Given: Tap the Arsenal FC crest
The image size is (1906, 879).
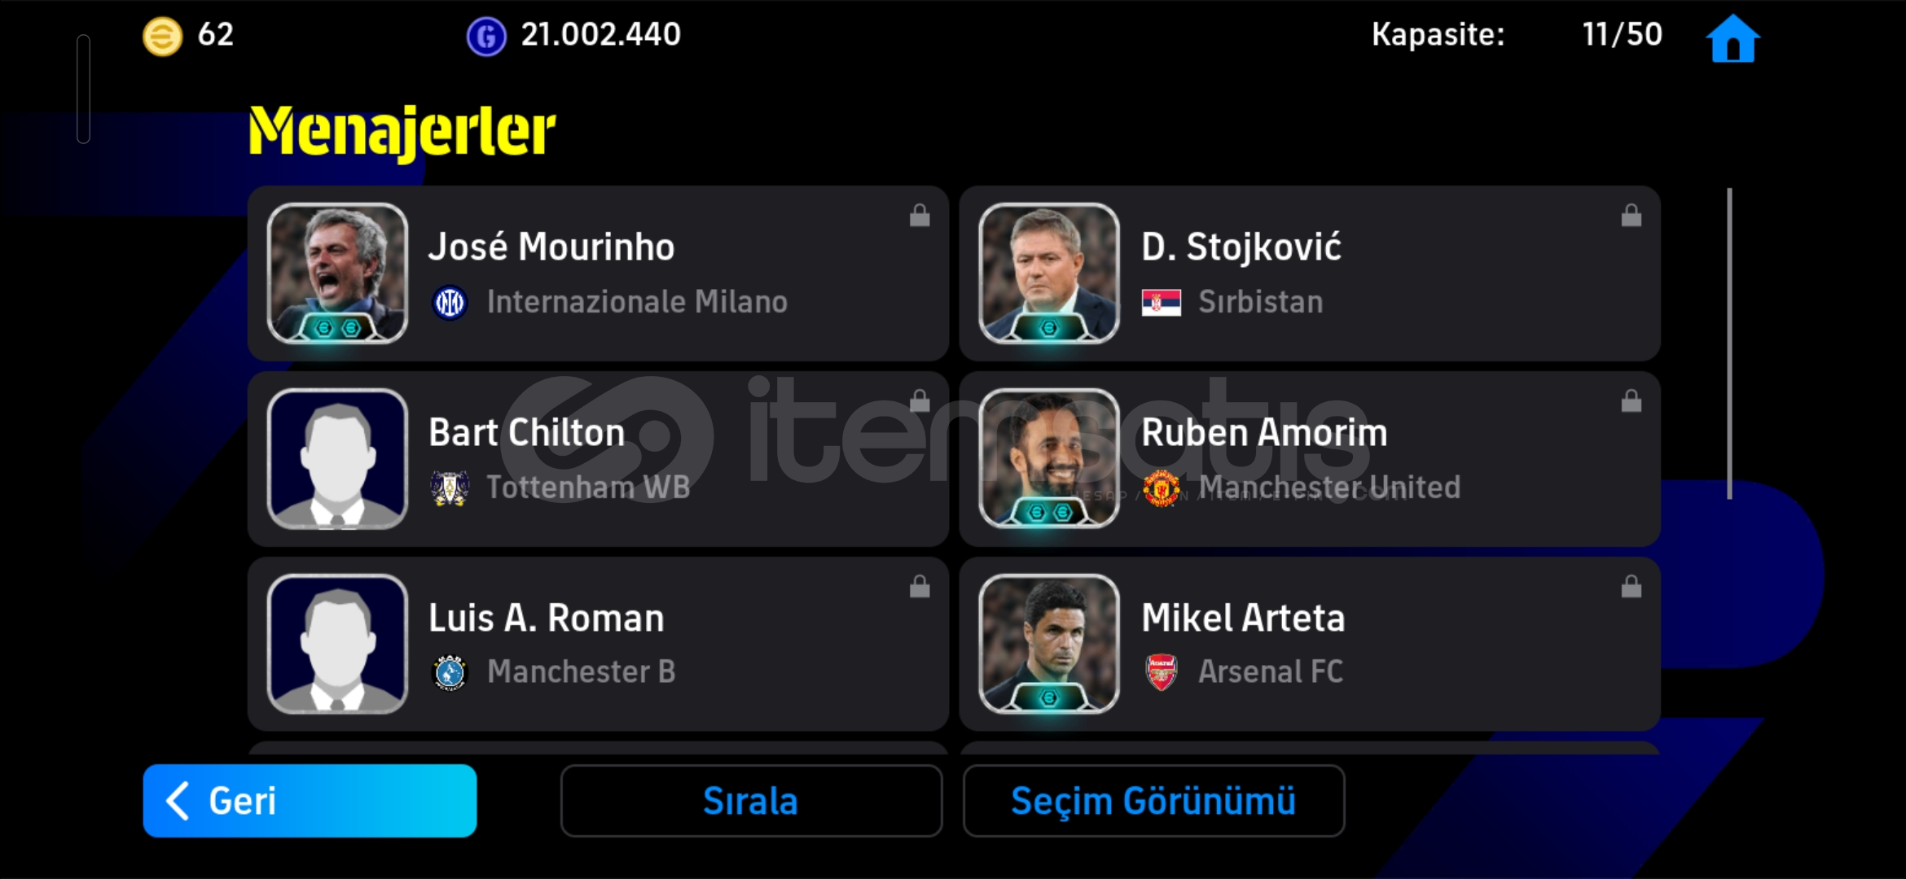Looking at the screenshot, I should (x=1162, y=673).
